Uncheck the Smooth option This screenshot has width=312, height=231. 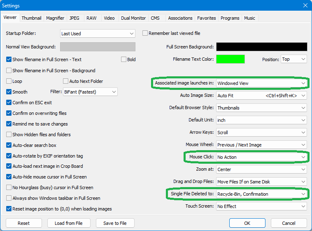[9, 92]
